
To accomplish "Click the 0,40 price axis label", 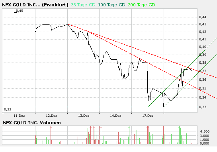I will [203, 47].
